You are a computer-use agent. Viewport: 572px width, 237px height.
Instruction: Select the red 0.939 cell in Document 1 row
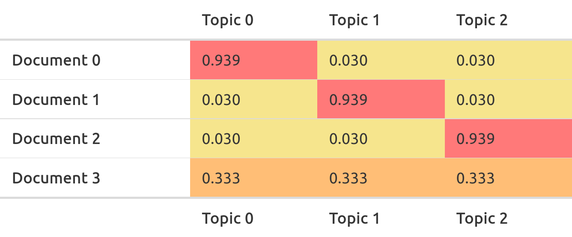(381, 100)
